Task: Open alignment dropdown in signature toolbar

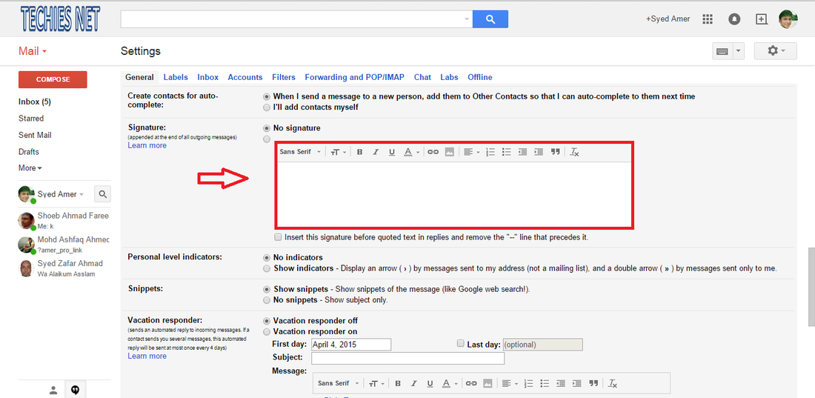Action: [471, 152]
